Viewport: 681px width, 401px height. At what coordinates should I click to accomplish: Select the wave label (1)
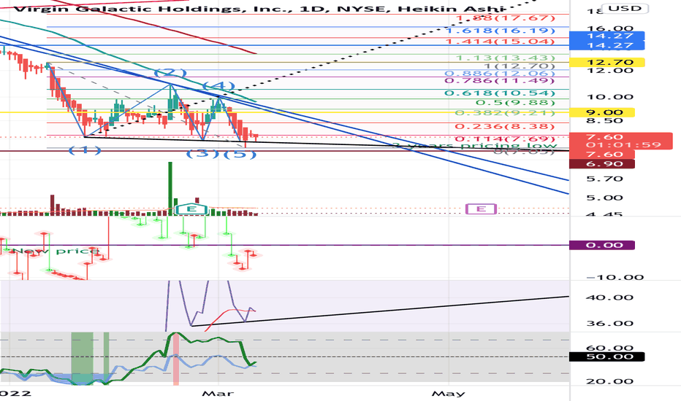point(85,150)
